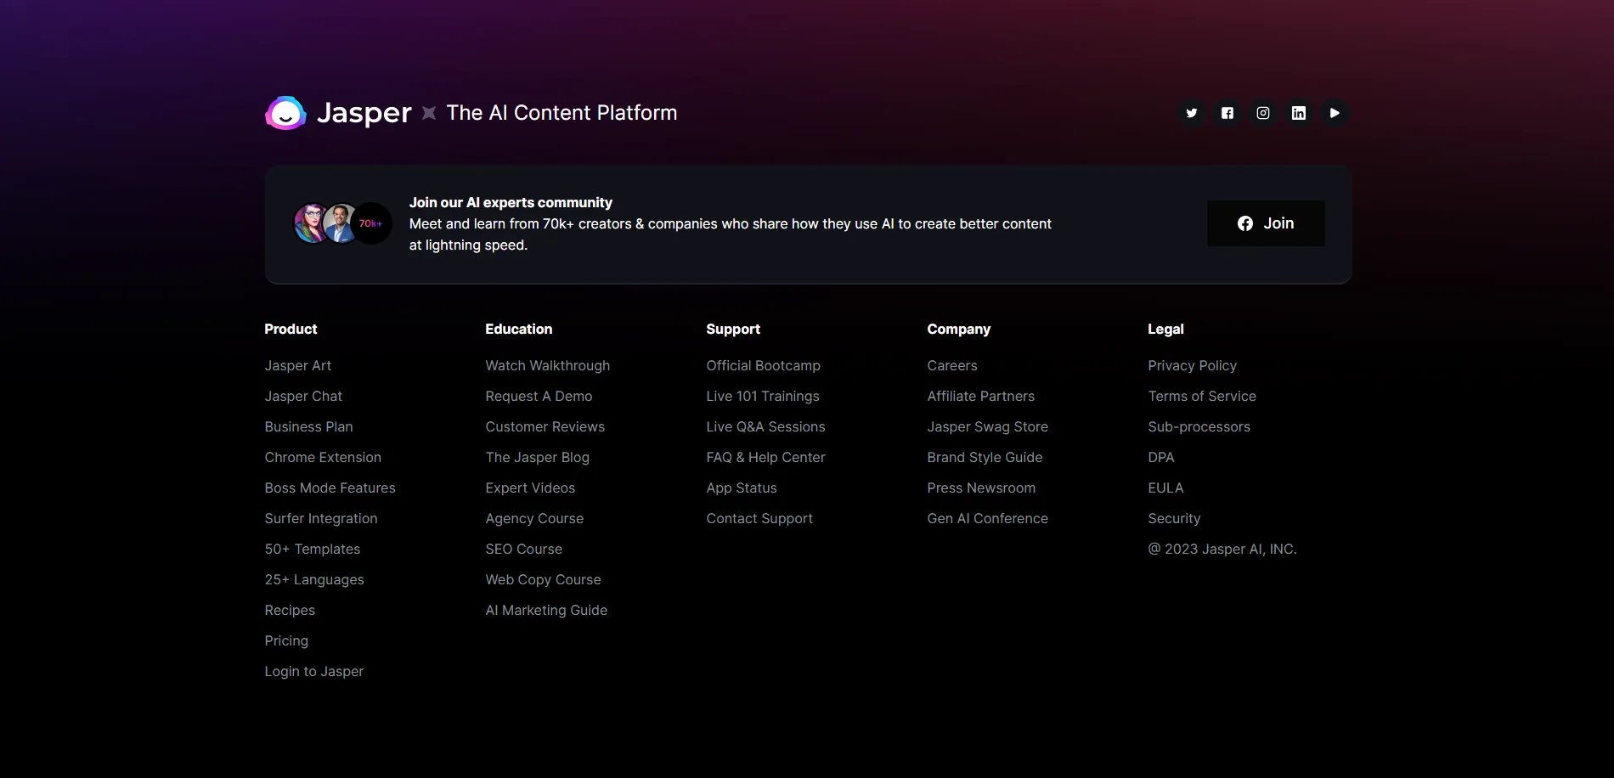The image size is (1614, 778).
Task: Click Contact Support
Action: (x=759, y=518)
